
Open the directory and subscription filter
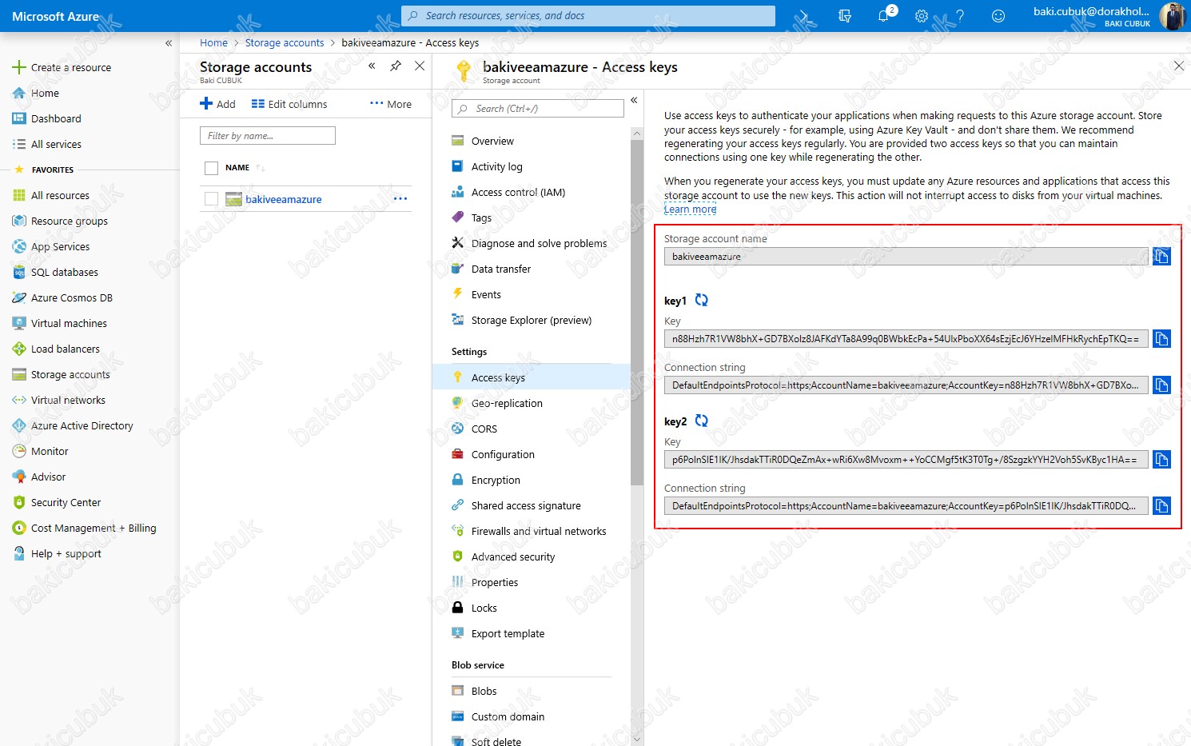coord(845,16)
